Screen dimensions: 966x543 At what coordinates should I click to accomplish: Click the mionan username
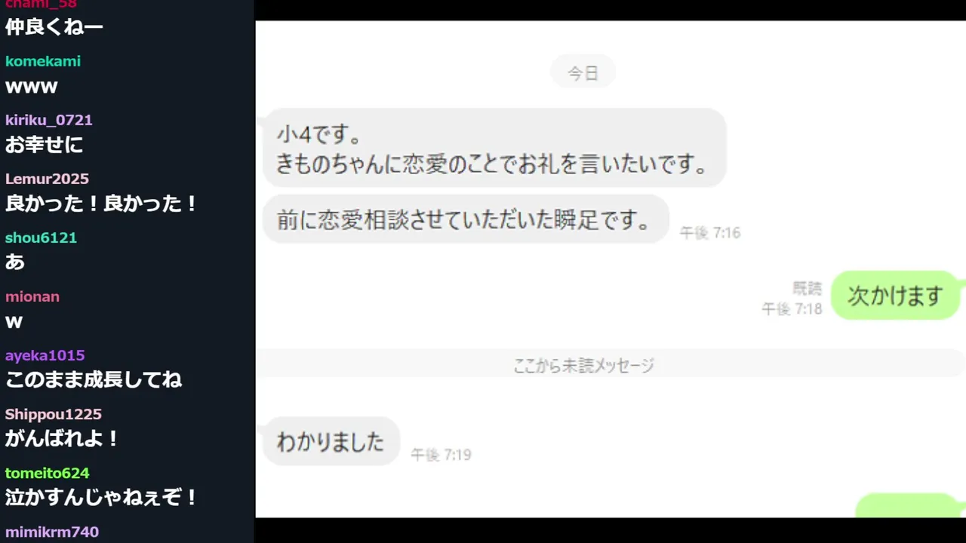pyautogui.click(x=32, y=297)
